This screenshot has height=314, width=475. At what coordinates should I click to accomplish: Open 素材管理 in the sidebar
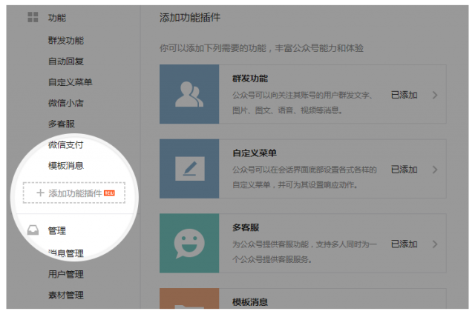66,295
